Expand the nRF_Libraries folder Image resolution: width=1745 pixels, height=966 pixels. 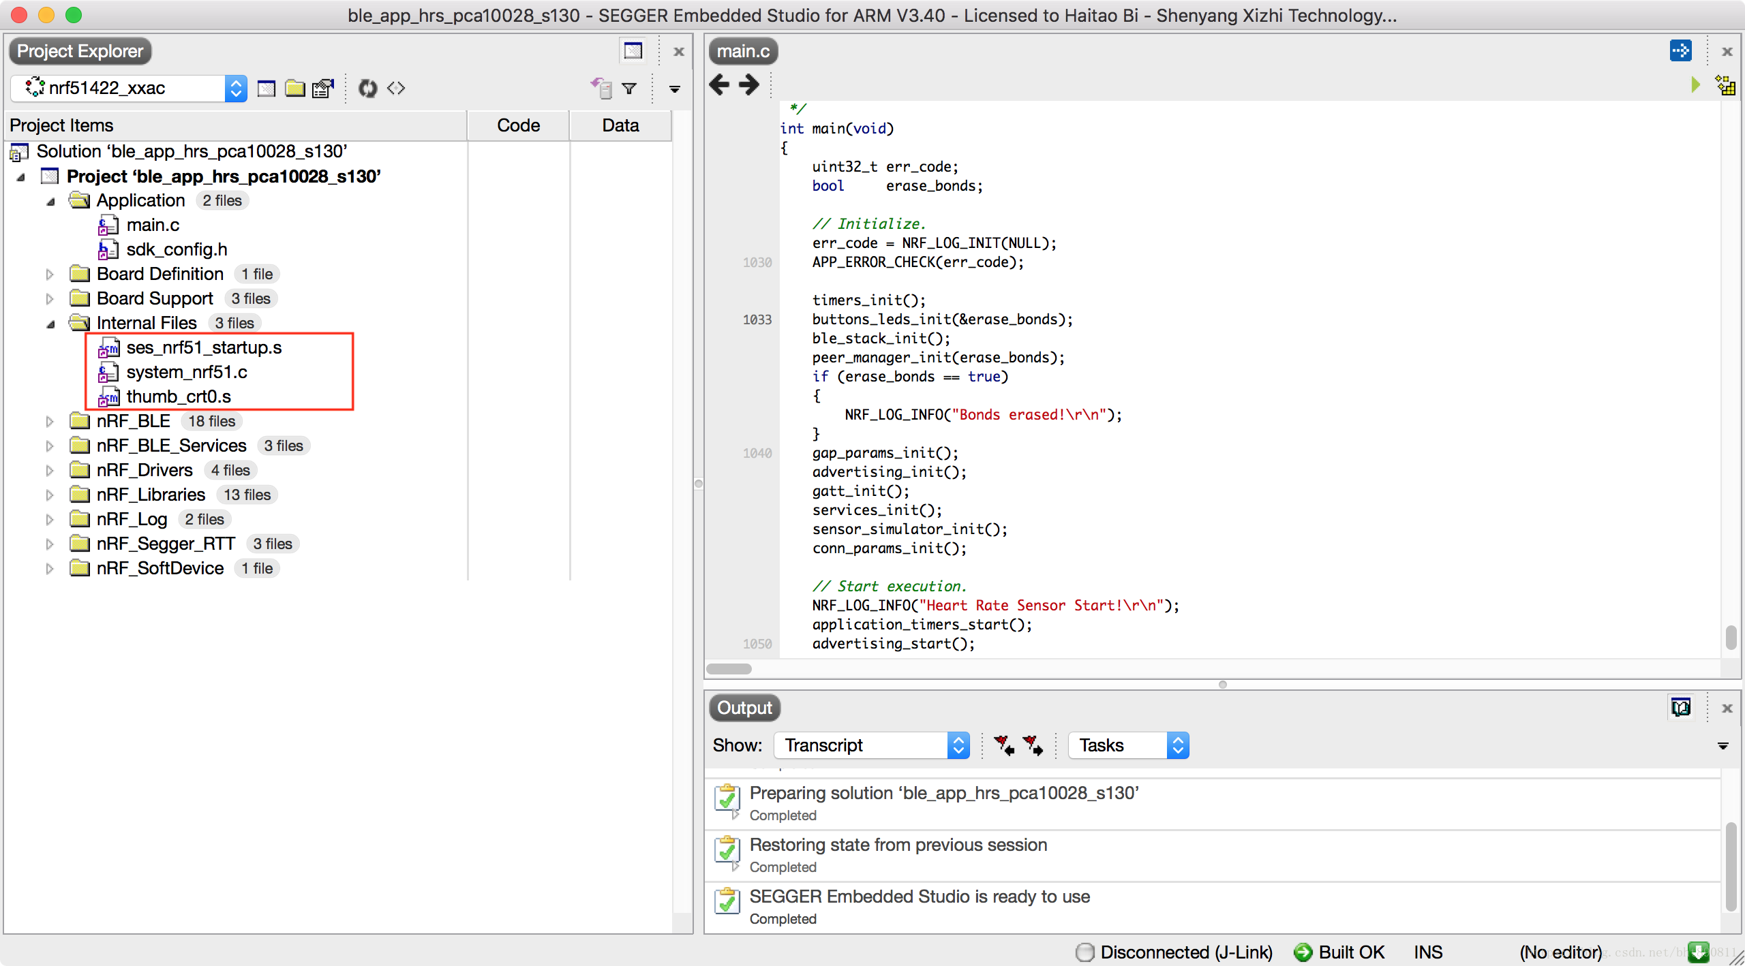click(50, 495)
